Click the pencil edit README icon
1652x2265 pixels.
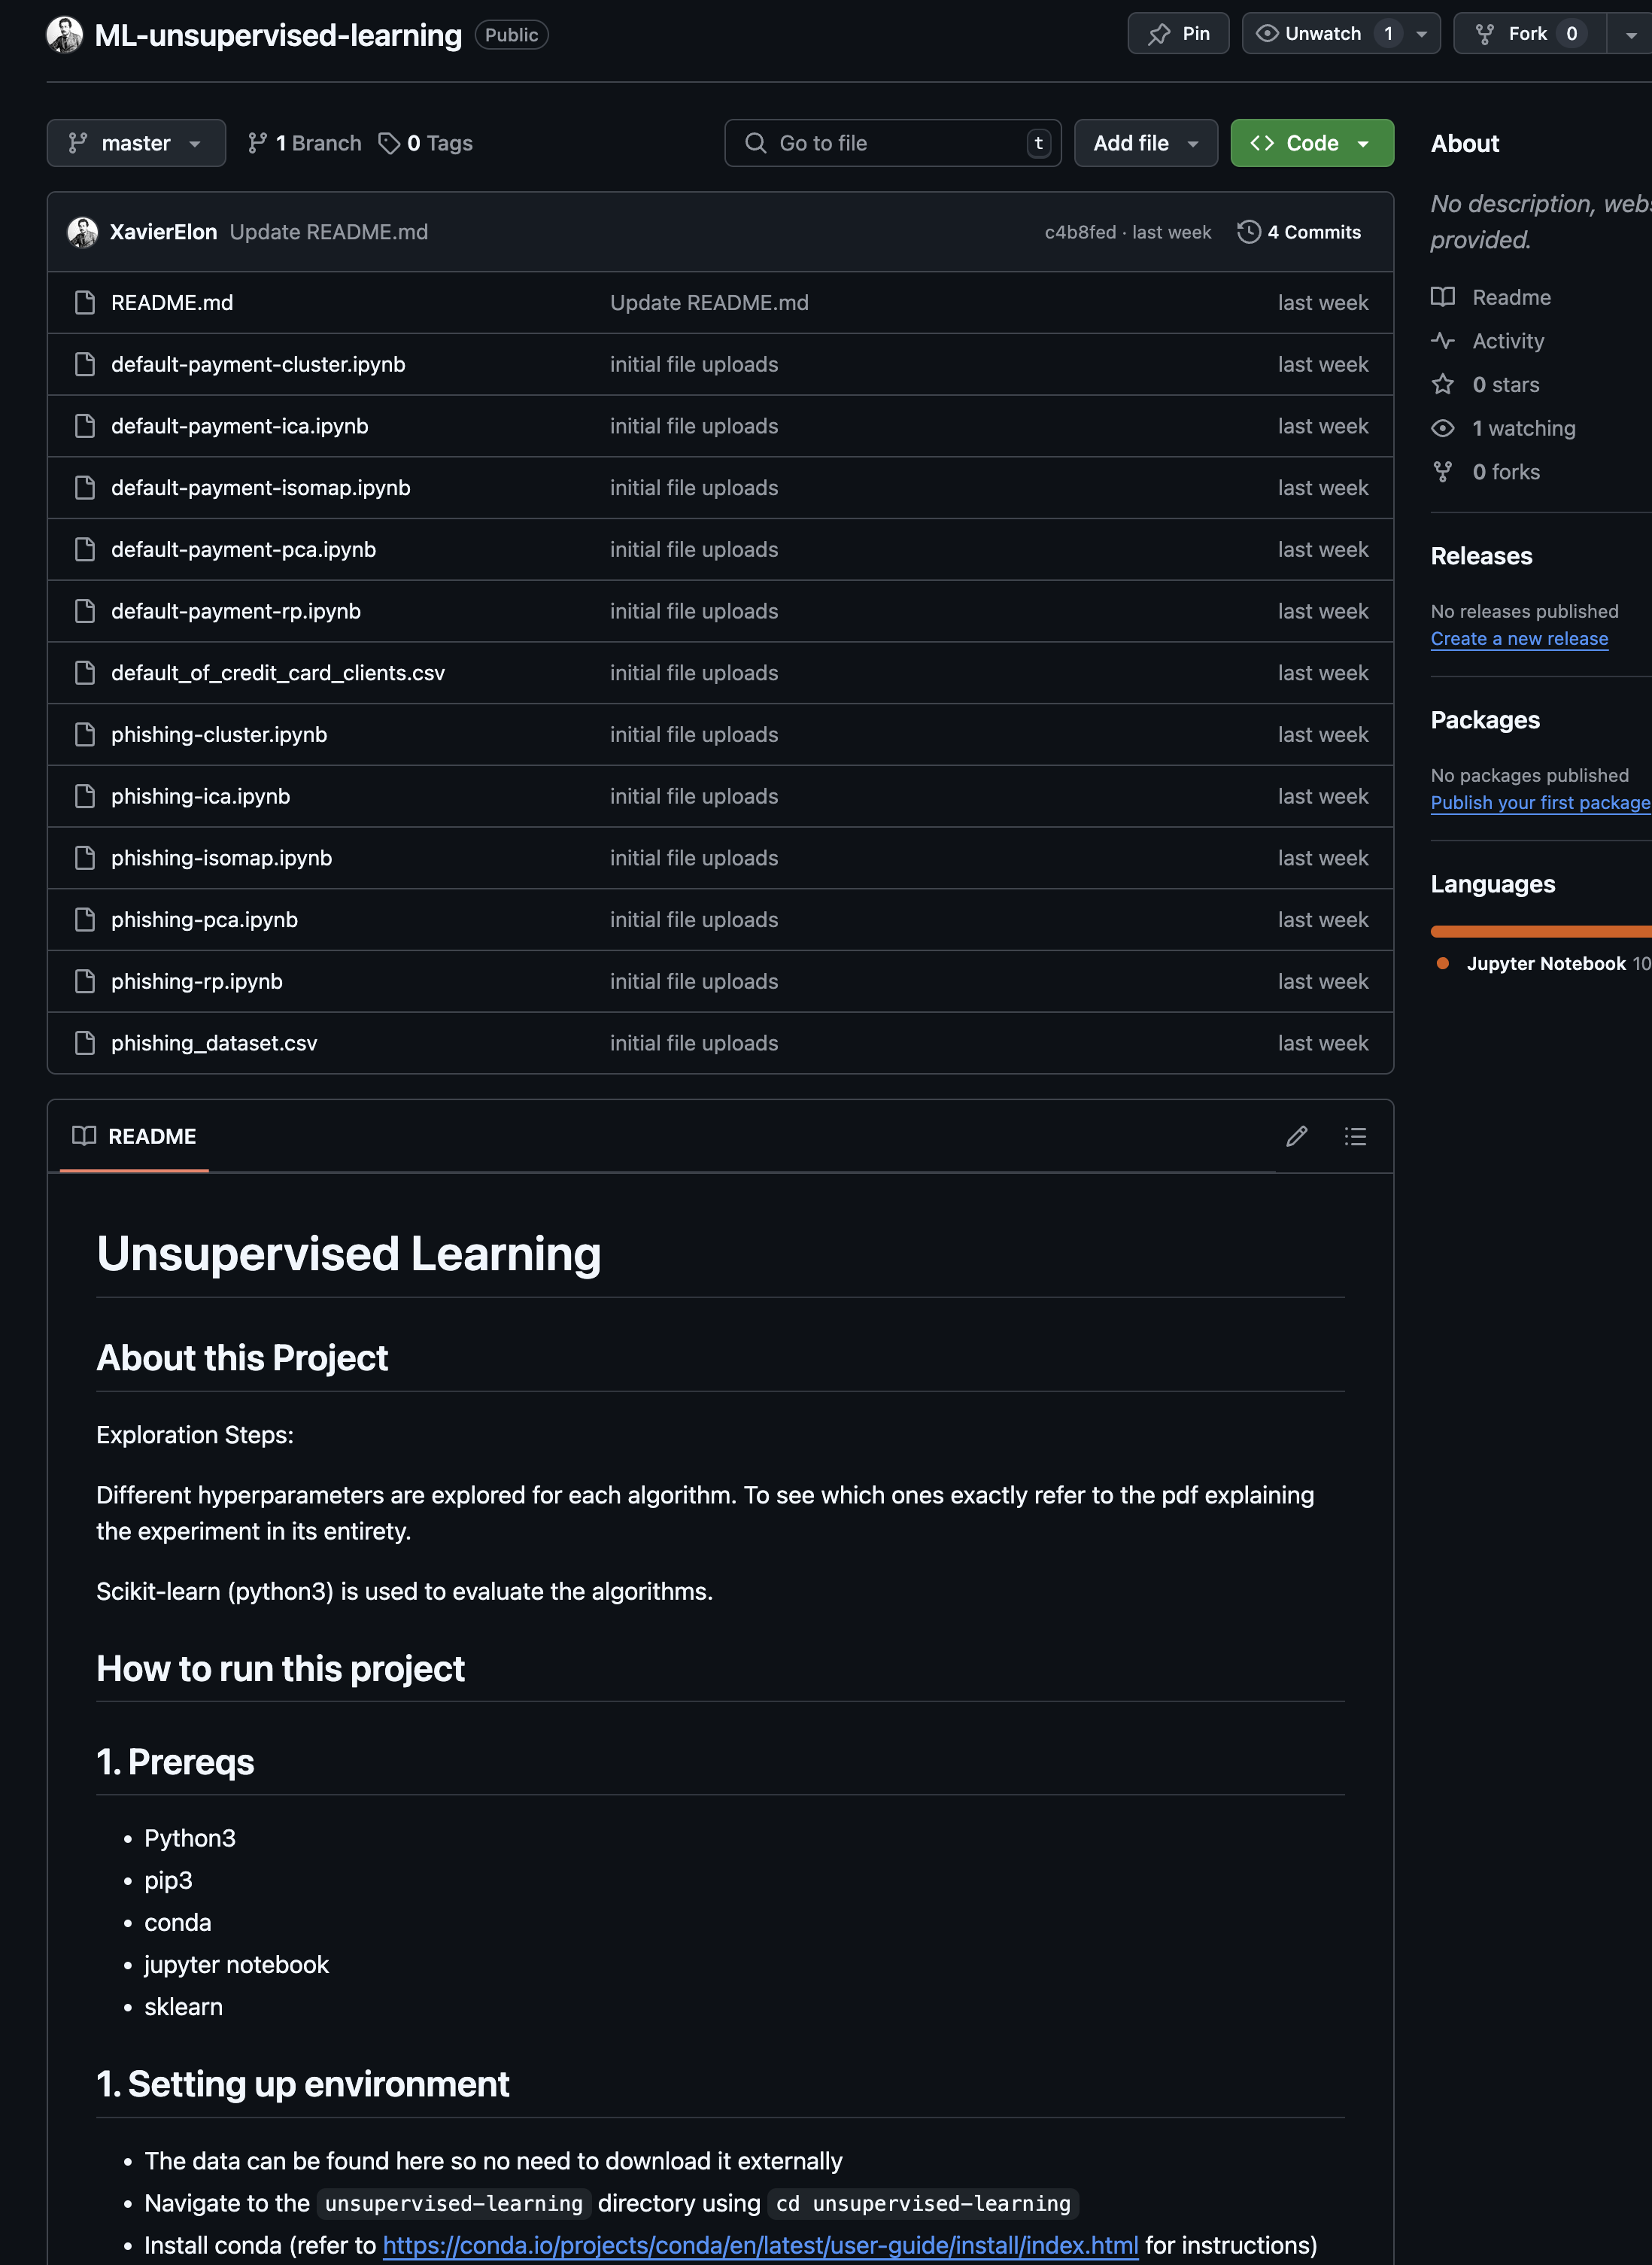click(x=1296, y=1136)
